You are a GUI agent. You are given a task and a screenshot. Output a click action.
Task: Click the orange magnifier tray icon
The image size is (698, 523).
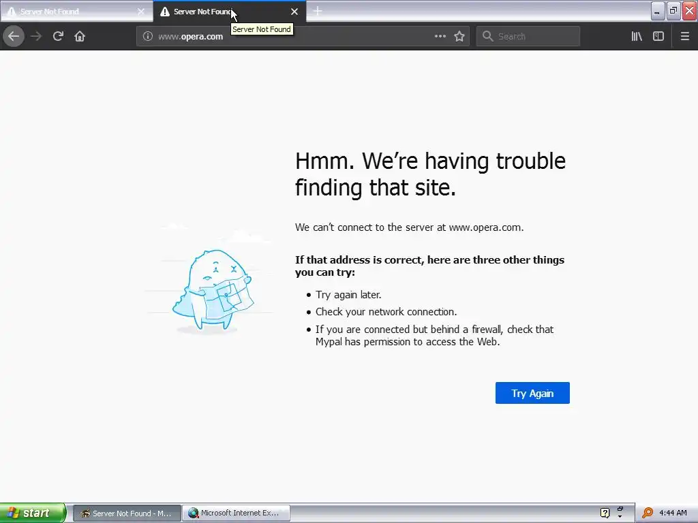coord(648,513)
